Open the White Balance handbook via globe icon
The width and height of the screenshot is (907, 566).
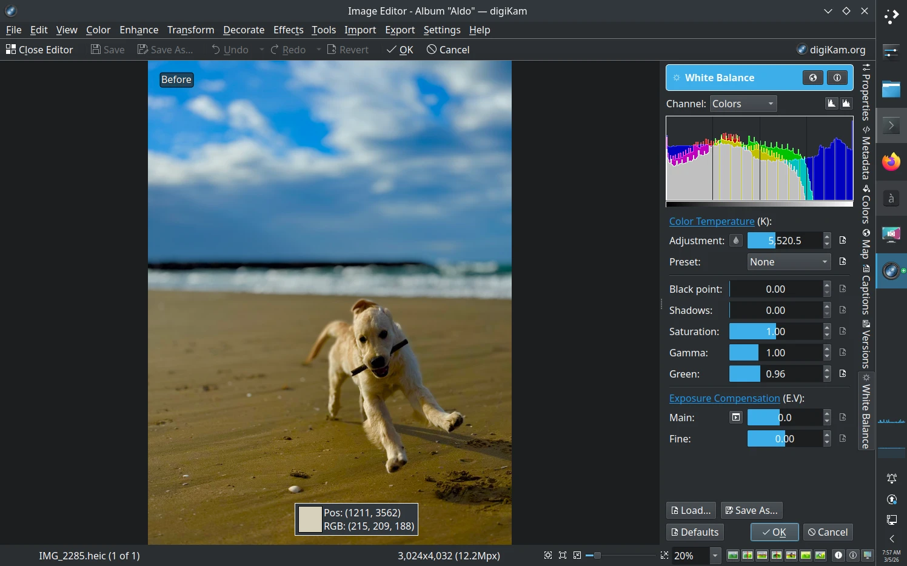(812, 78)
